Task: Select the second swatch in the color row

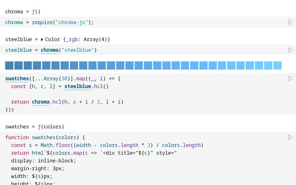Action: (18, 65)
